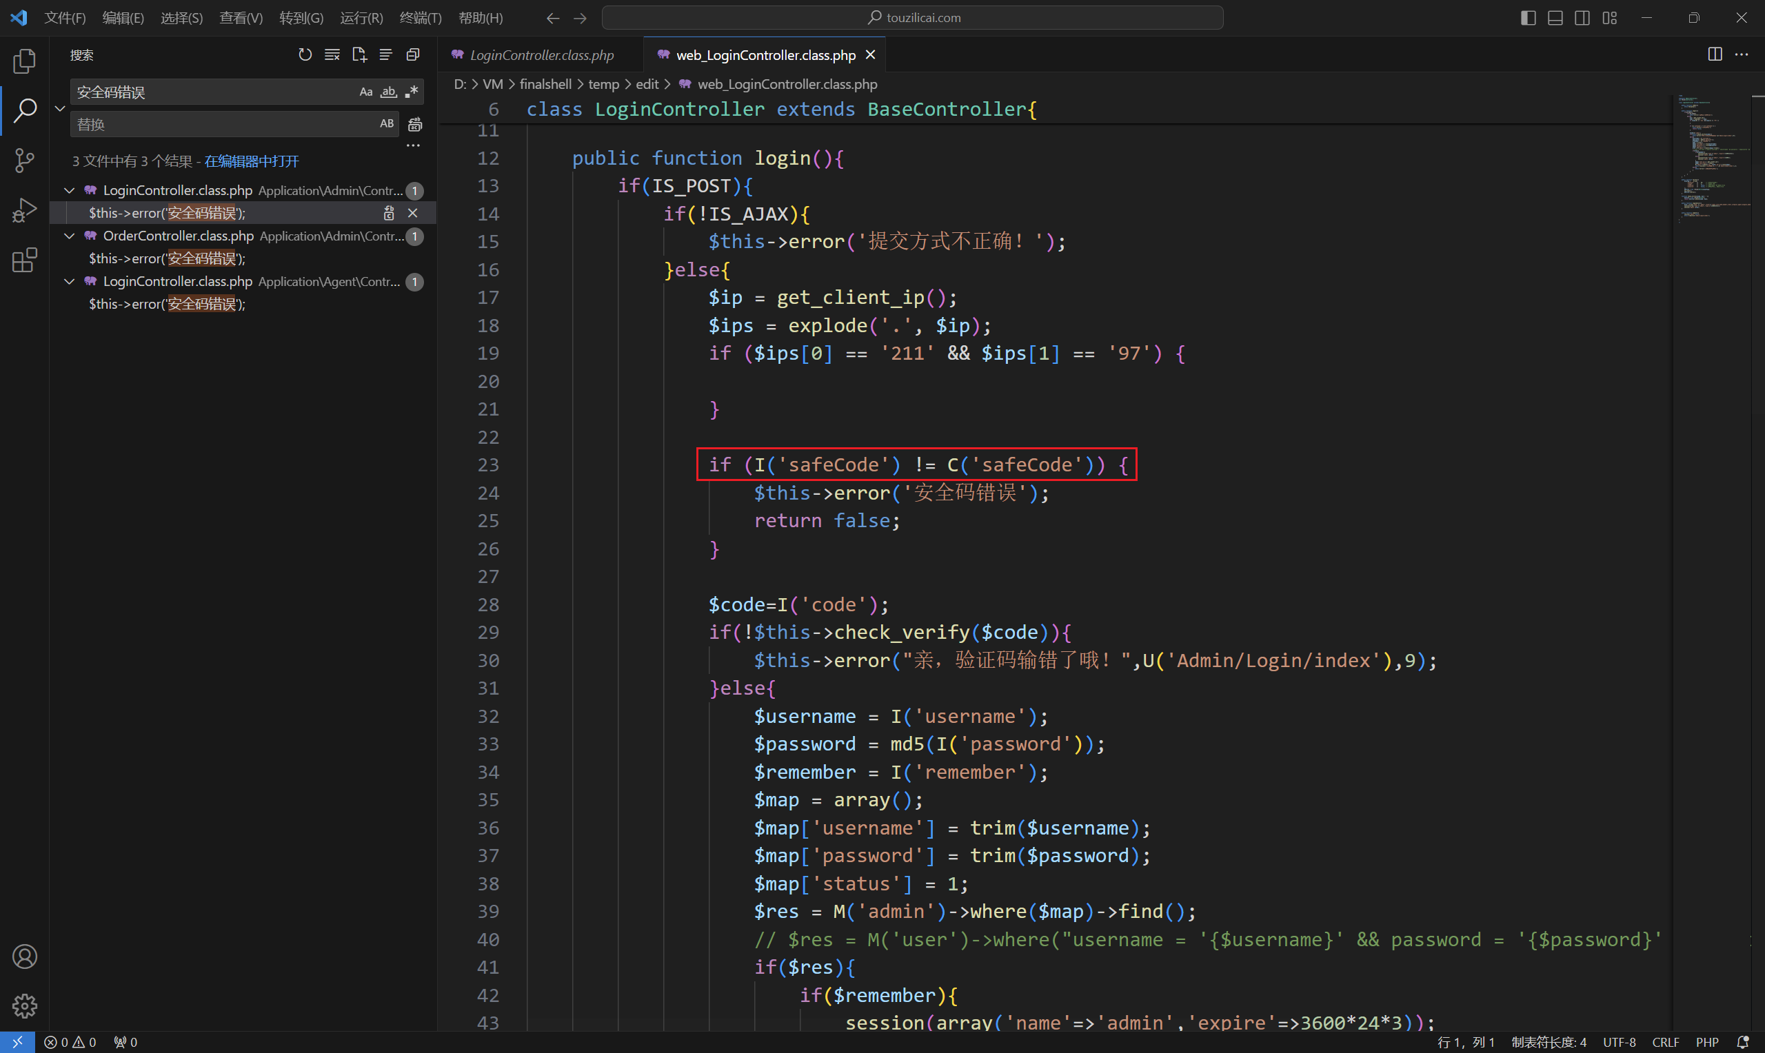
Task: Collapse all search results
Action: pyautogui.click(x=413, y=54)
